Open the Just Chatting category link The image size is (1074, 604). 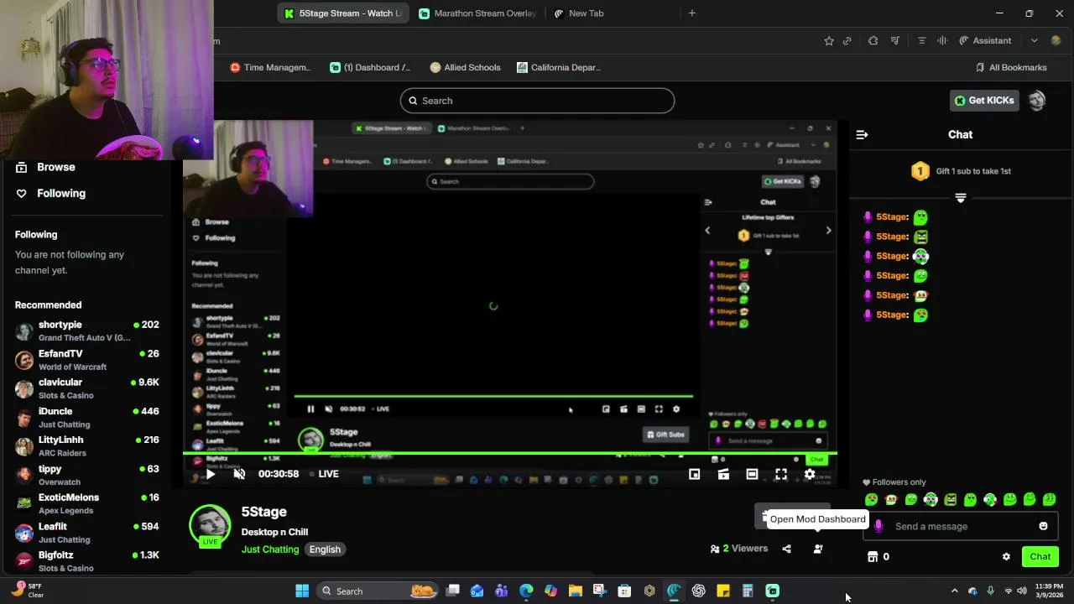pos(270,549)
